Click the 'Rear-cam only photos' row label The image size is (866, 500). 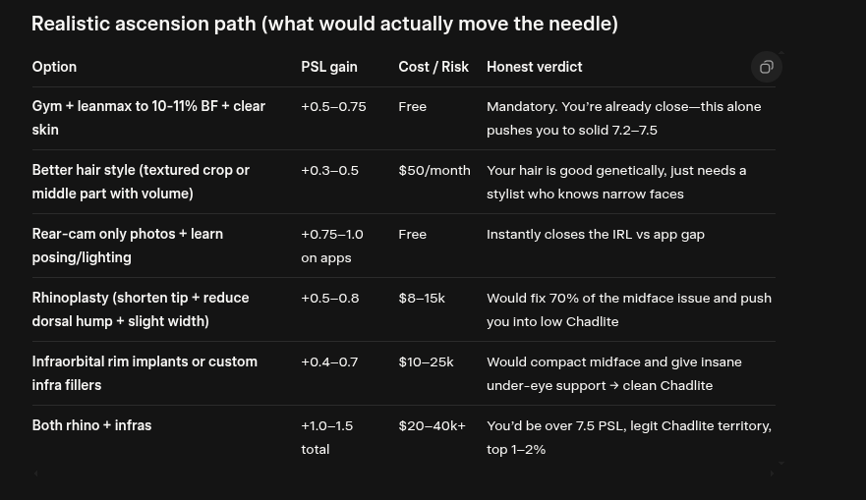pos(128,246)
